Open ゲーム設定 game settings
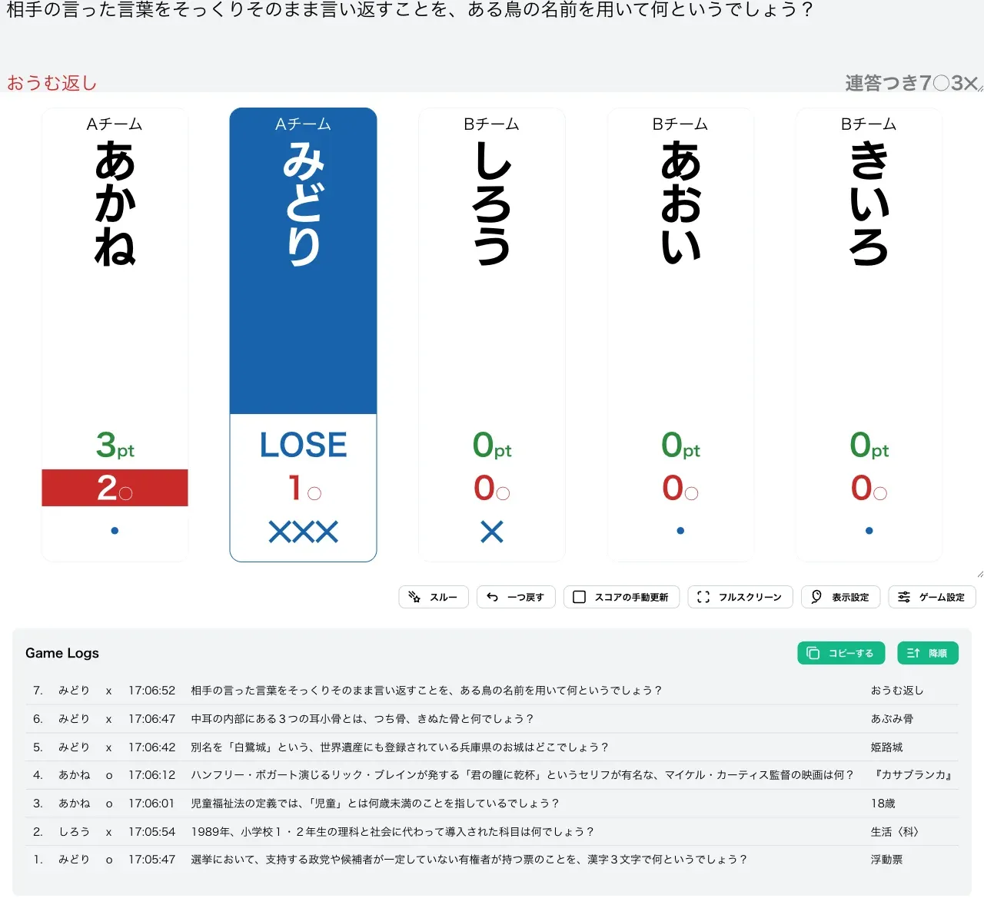The image size is (984, 908). (x=932, y=597)
